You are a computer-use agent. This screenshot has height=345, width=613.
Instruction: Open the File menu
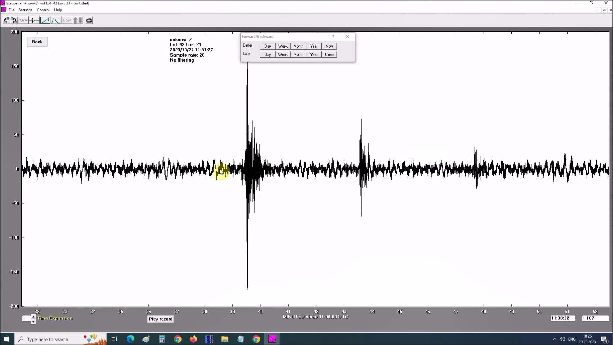[11, 10]
